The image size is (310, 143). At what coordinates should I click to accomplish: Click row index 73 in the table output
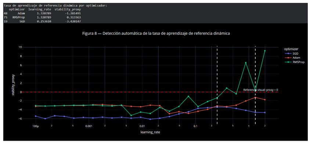6,17
